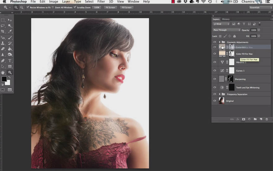Select the Clone Stamp tool
This screenshot has height=171, width=273.
point(3,43)
